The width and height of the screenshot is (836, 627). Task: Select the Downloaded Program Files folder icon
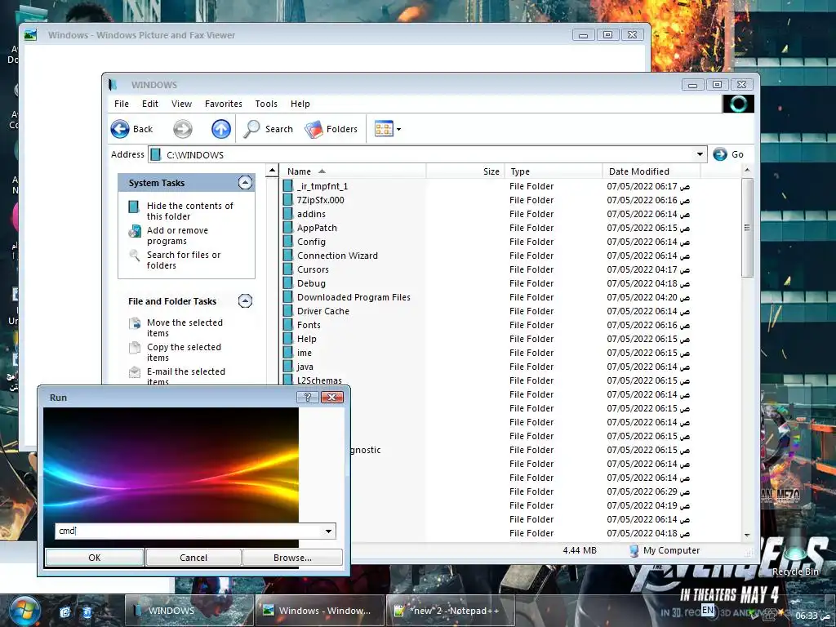point(288,297)
